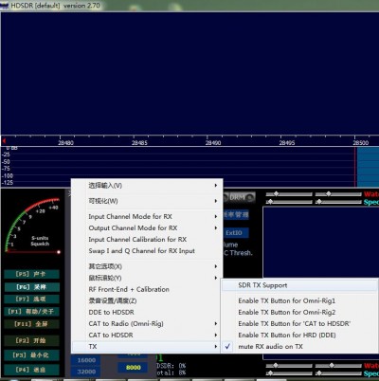
Task: Expand CAT to Radio (Omni-Rig) submenu
Action: coord(147,323)
